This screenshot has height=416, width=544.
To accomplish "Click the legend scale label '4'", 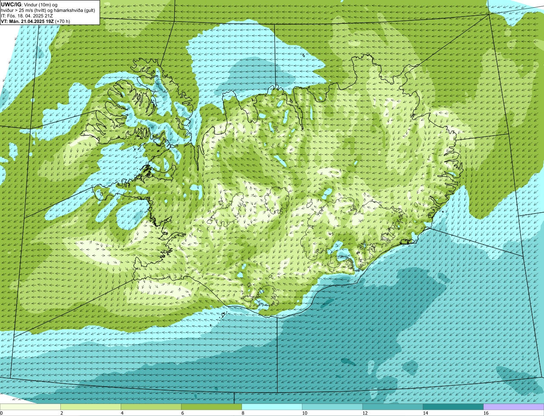I will point(122,413).
